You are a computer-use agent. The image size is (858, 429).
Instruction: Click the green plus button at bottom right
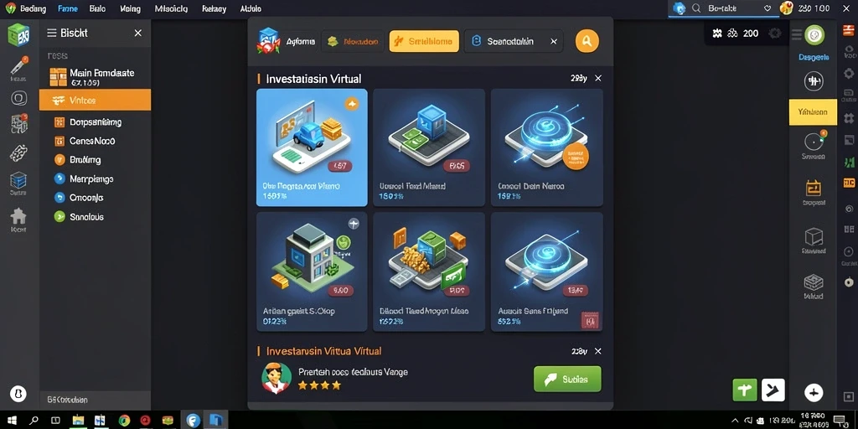click(x=745, y=390)
